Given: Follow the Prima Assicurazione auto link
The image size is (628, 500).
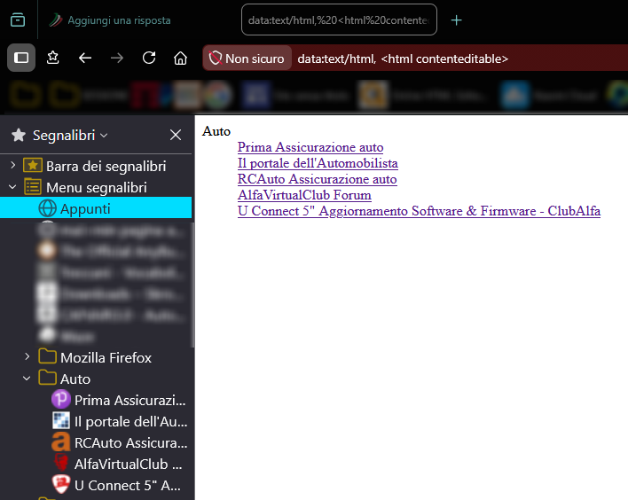Looking at the screenshot, I should 310,147.
